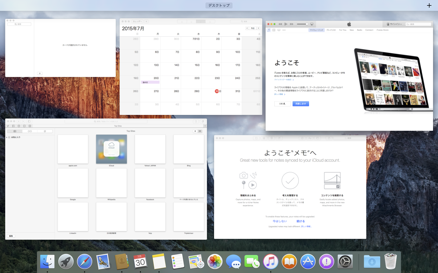Open the Reading List glasses tab in Safari

(x=30, y=131)
